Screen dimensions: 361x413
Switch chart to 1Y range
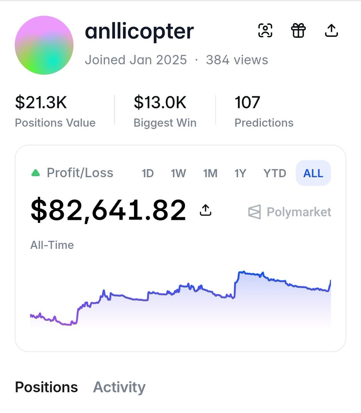[240, 173]
